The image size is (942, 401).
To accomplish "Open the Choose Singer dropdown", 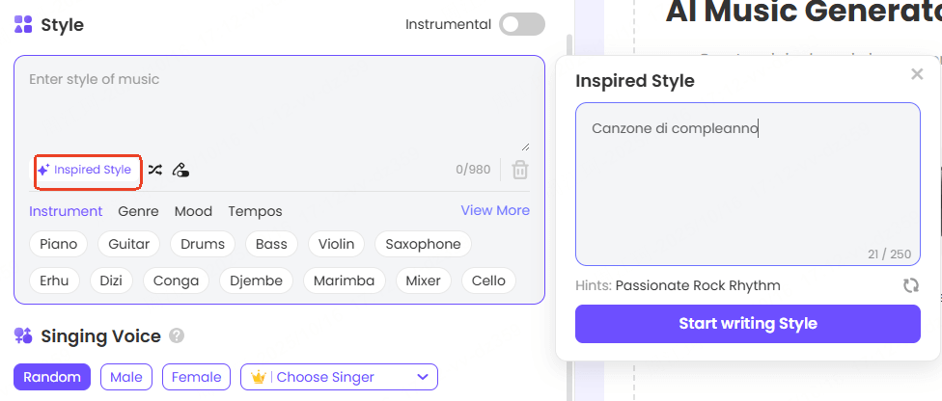I will pyautogui.click(x=339, y=377).
